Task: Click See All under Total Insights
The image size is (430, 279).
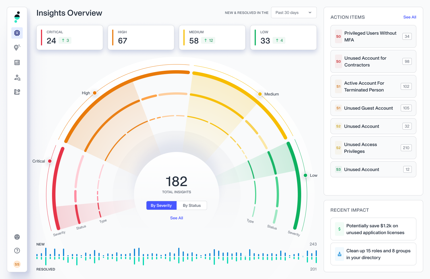Action: (177, 218)
